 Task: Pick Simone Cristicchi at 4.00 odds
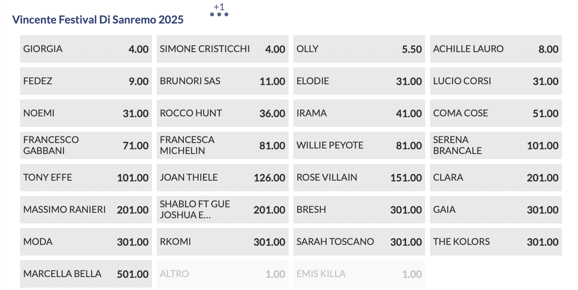(x=222, y=49)
